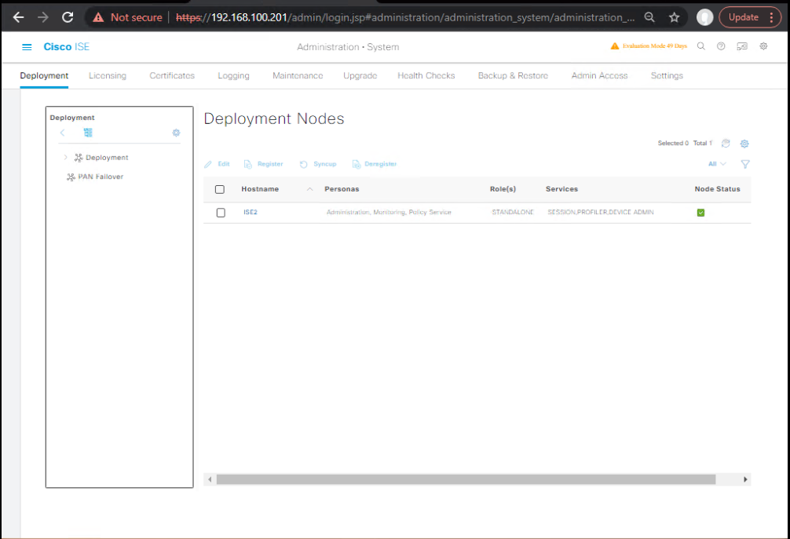Click the table horizontal scrollbar thumb

(466, 479)
